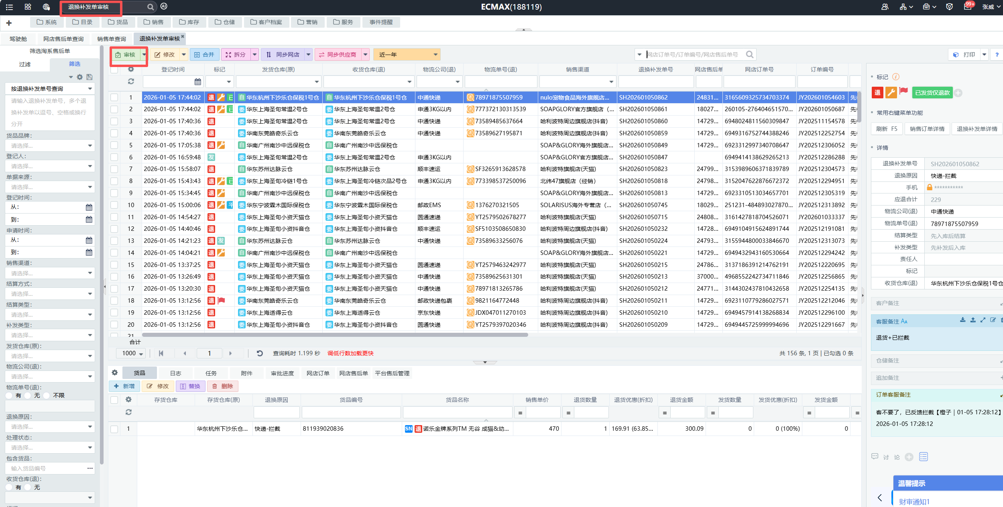This screenshot has width=1003, height=507.
Task: Click the user contacts icon in top bar
Action: [885, 7]
